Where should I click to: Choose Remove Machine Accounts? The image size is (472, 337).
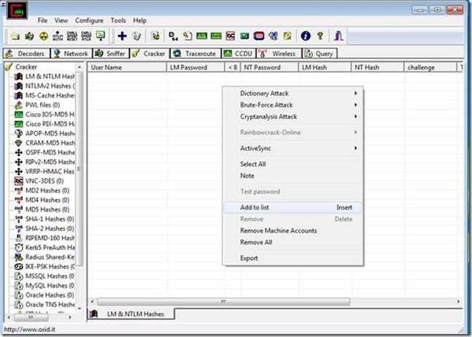(x=293, y=231)
